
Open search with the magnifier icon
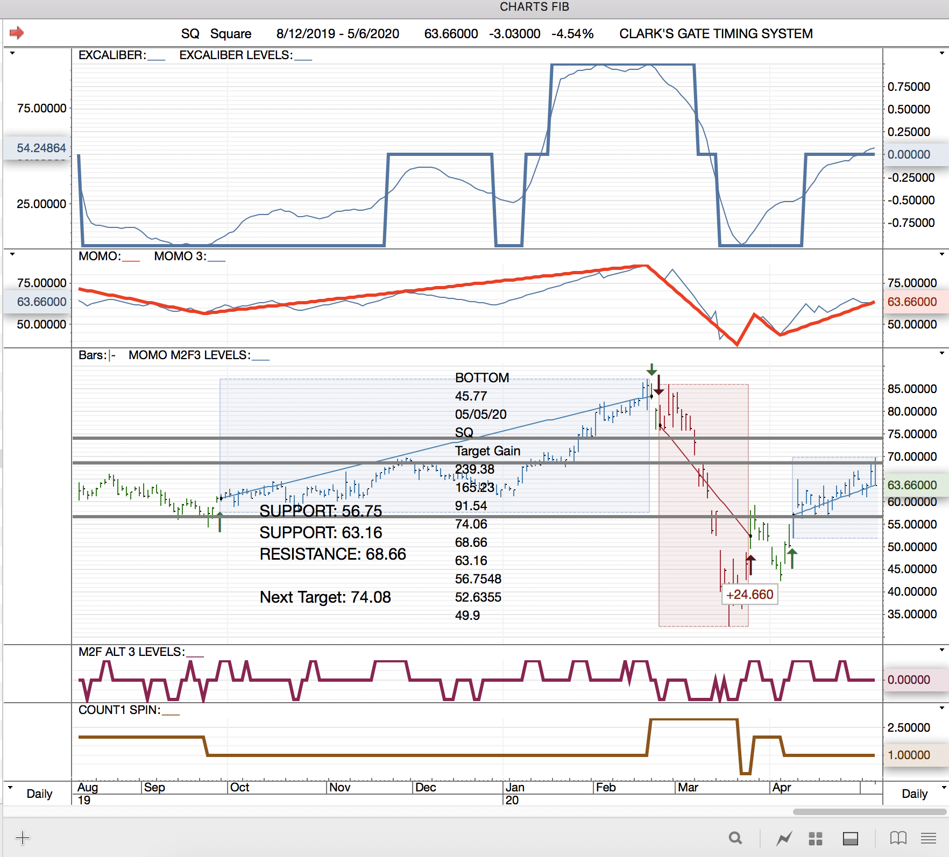pos(735,838)
